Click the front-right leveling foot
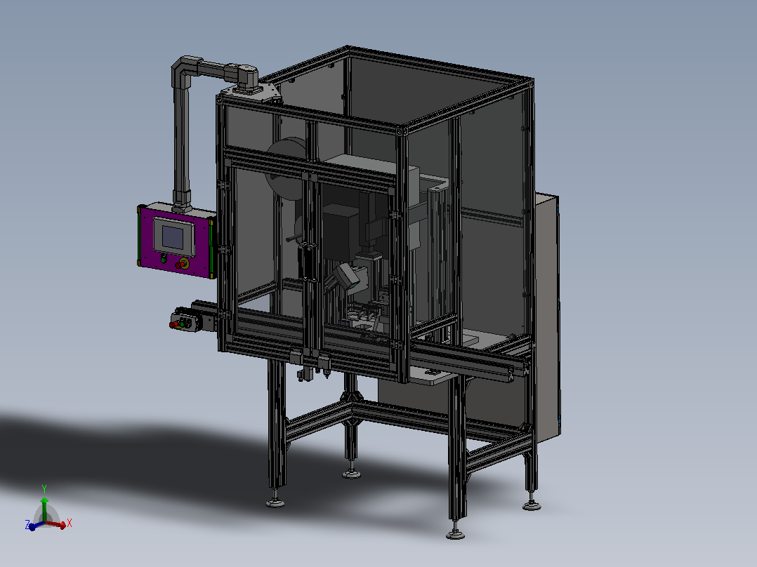Screen dimensions: 757x567 coord(455,533)
